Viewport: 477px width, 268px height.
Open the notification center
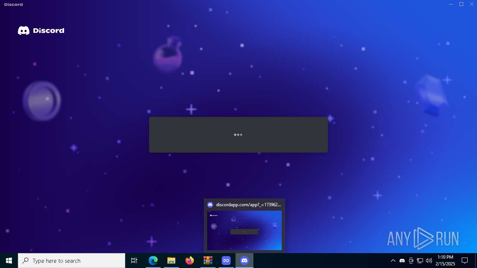(465, 261)
